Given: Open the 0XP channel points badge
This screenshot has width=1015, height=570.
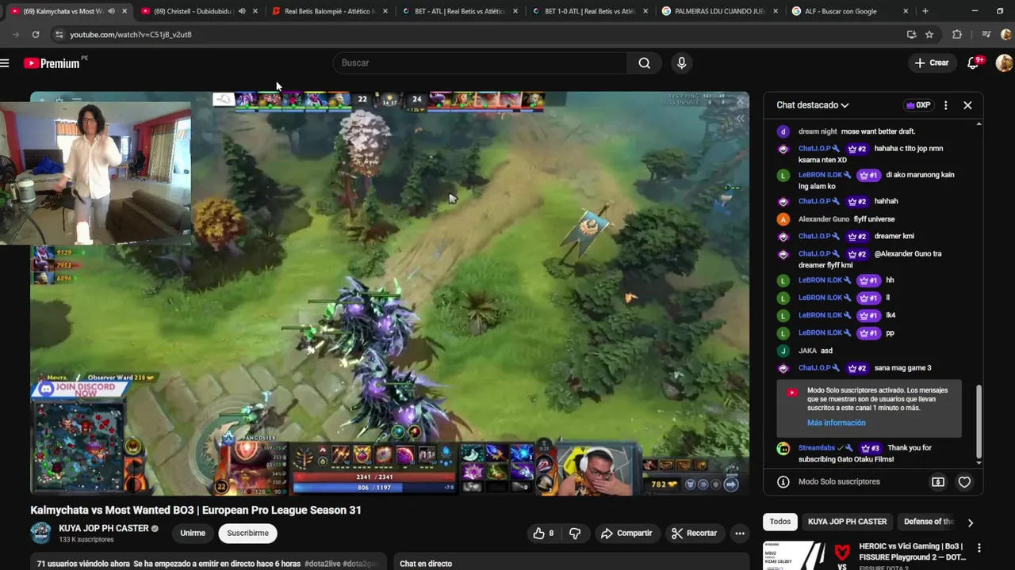Looking at the screenshot, I should [918, 104].
